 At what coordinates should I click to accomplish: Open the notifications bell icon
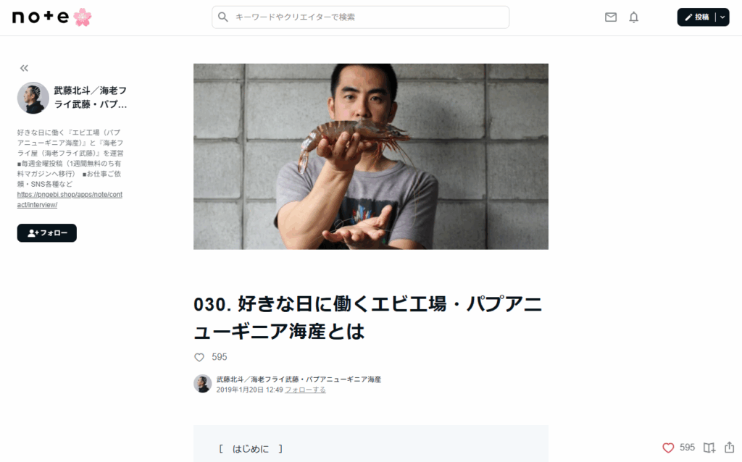pyautogui.click(x=633, y=17)
